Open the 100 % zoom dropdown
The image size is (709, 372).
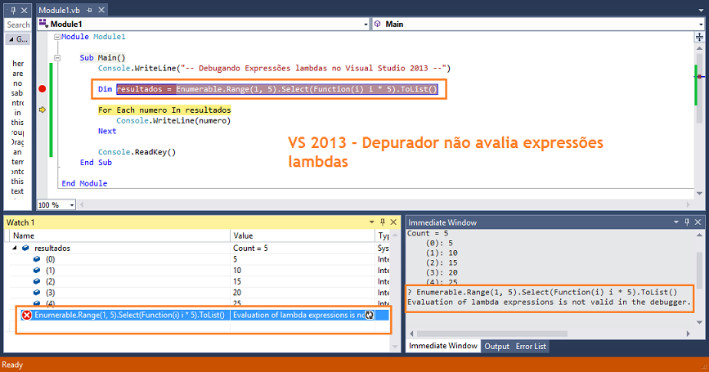(x=72, y=205)
